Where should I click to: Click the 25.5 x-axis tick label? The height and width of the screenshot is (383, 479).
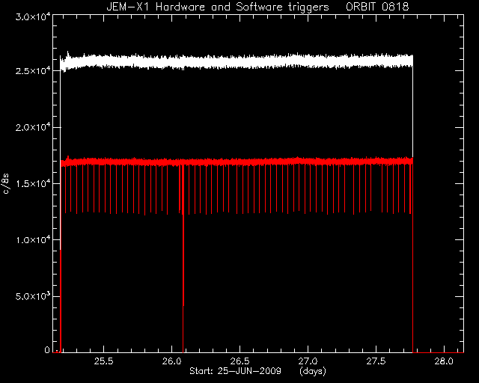[x=103, y=361]
